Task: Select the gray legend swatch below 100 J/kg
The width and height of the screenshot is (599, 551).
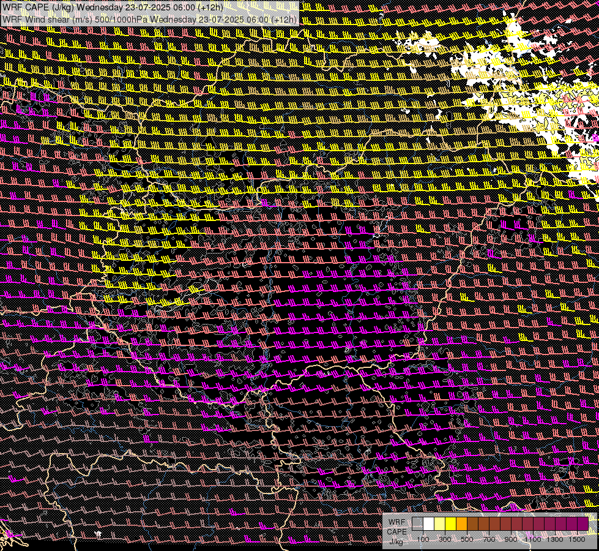Action: [417, 524]
